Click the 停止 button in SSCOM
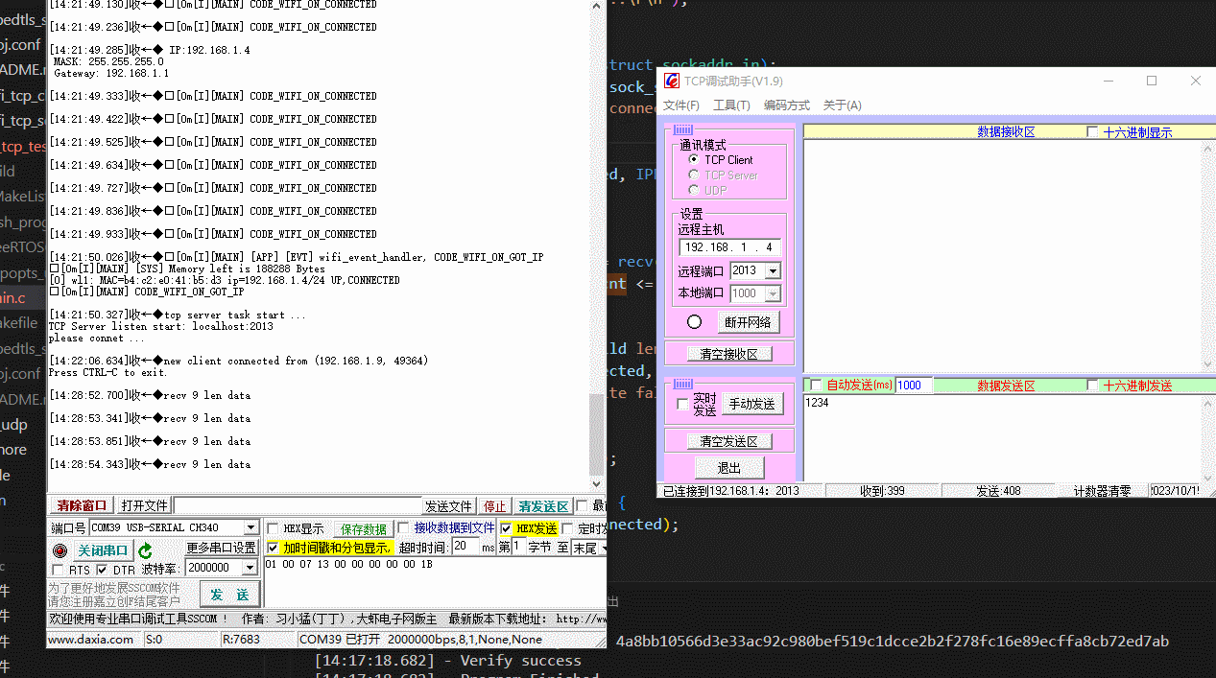This screenshot has height=678, width=1216. (494, 506)
